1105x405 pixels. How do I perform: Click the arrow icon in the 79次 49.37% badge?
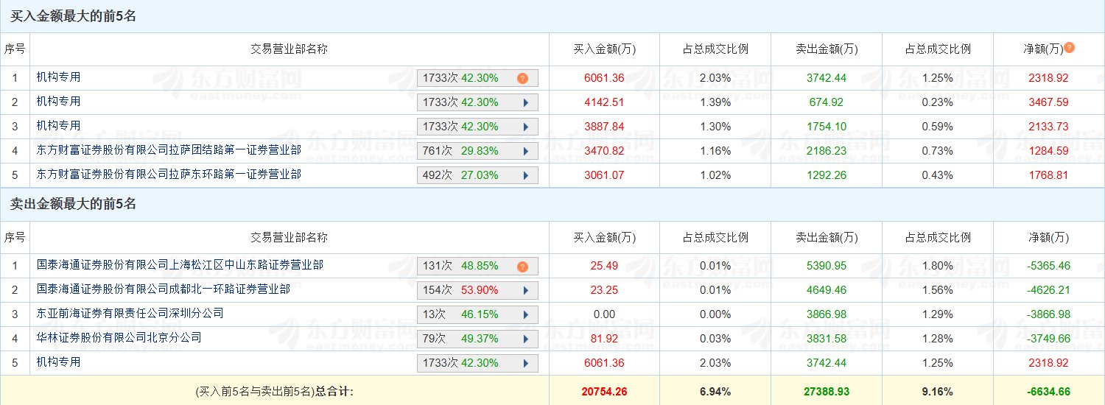click(526, 339)
